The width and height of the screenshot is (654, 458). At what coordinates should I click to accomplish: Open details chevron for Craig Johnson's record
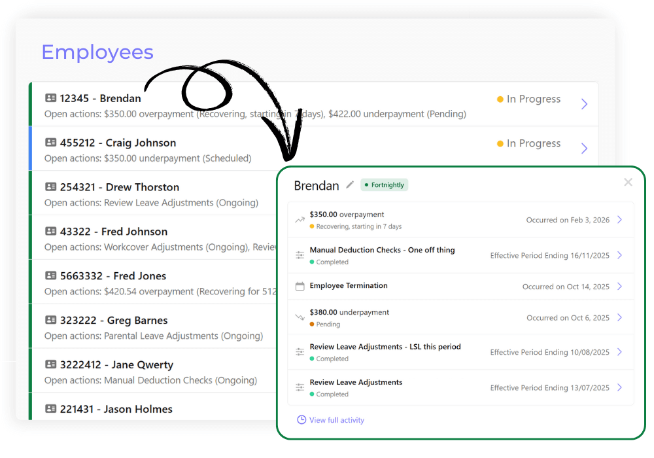(584, 149)
